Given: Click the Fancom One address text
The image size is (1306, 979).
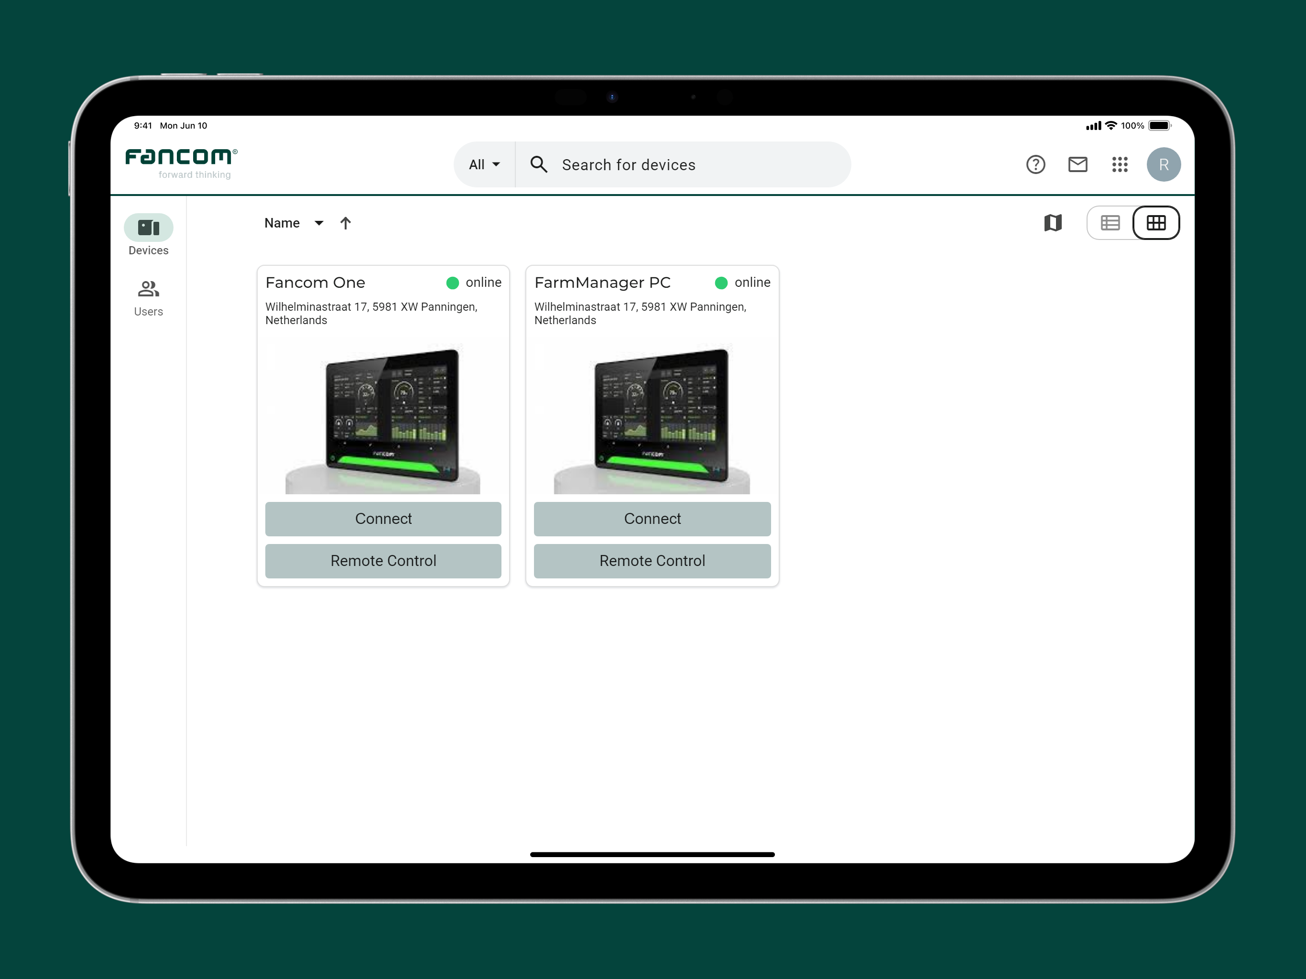Looking at the screenshot, I should (371, 313).
